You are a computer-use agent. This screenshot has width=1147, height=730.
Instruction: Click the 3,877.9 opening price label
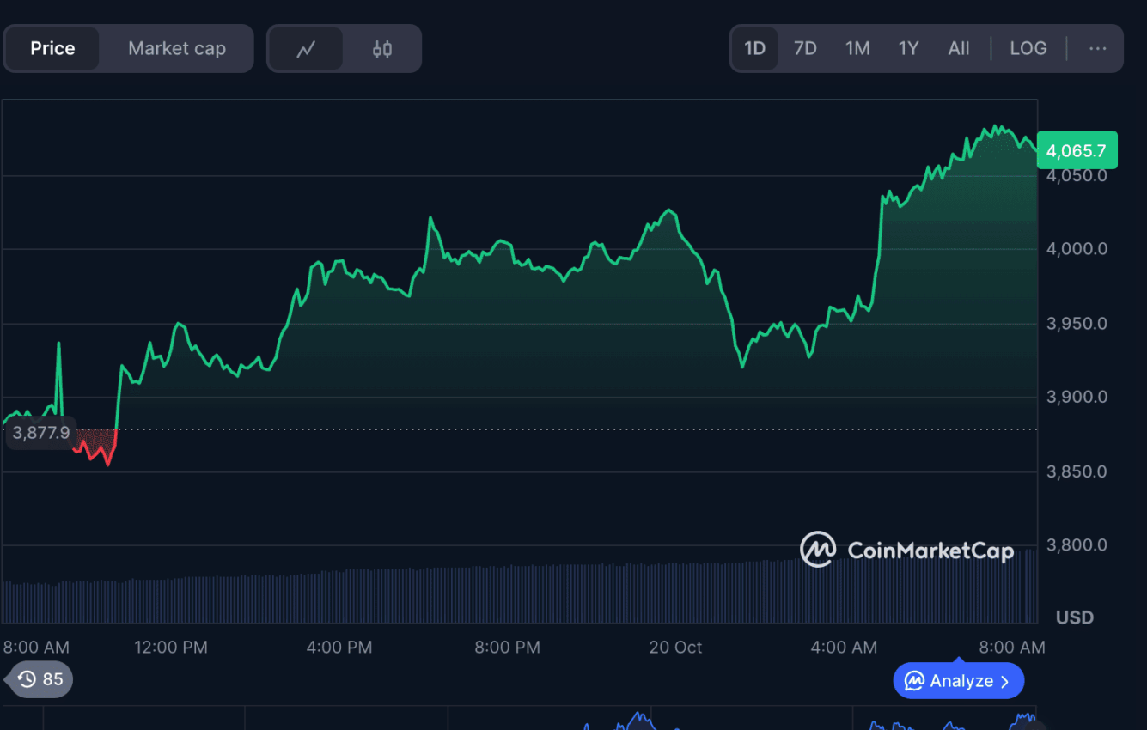pyautogui.click(x=41, y=433)
